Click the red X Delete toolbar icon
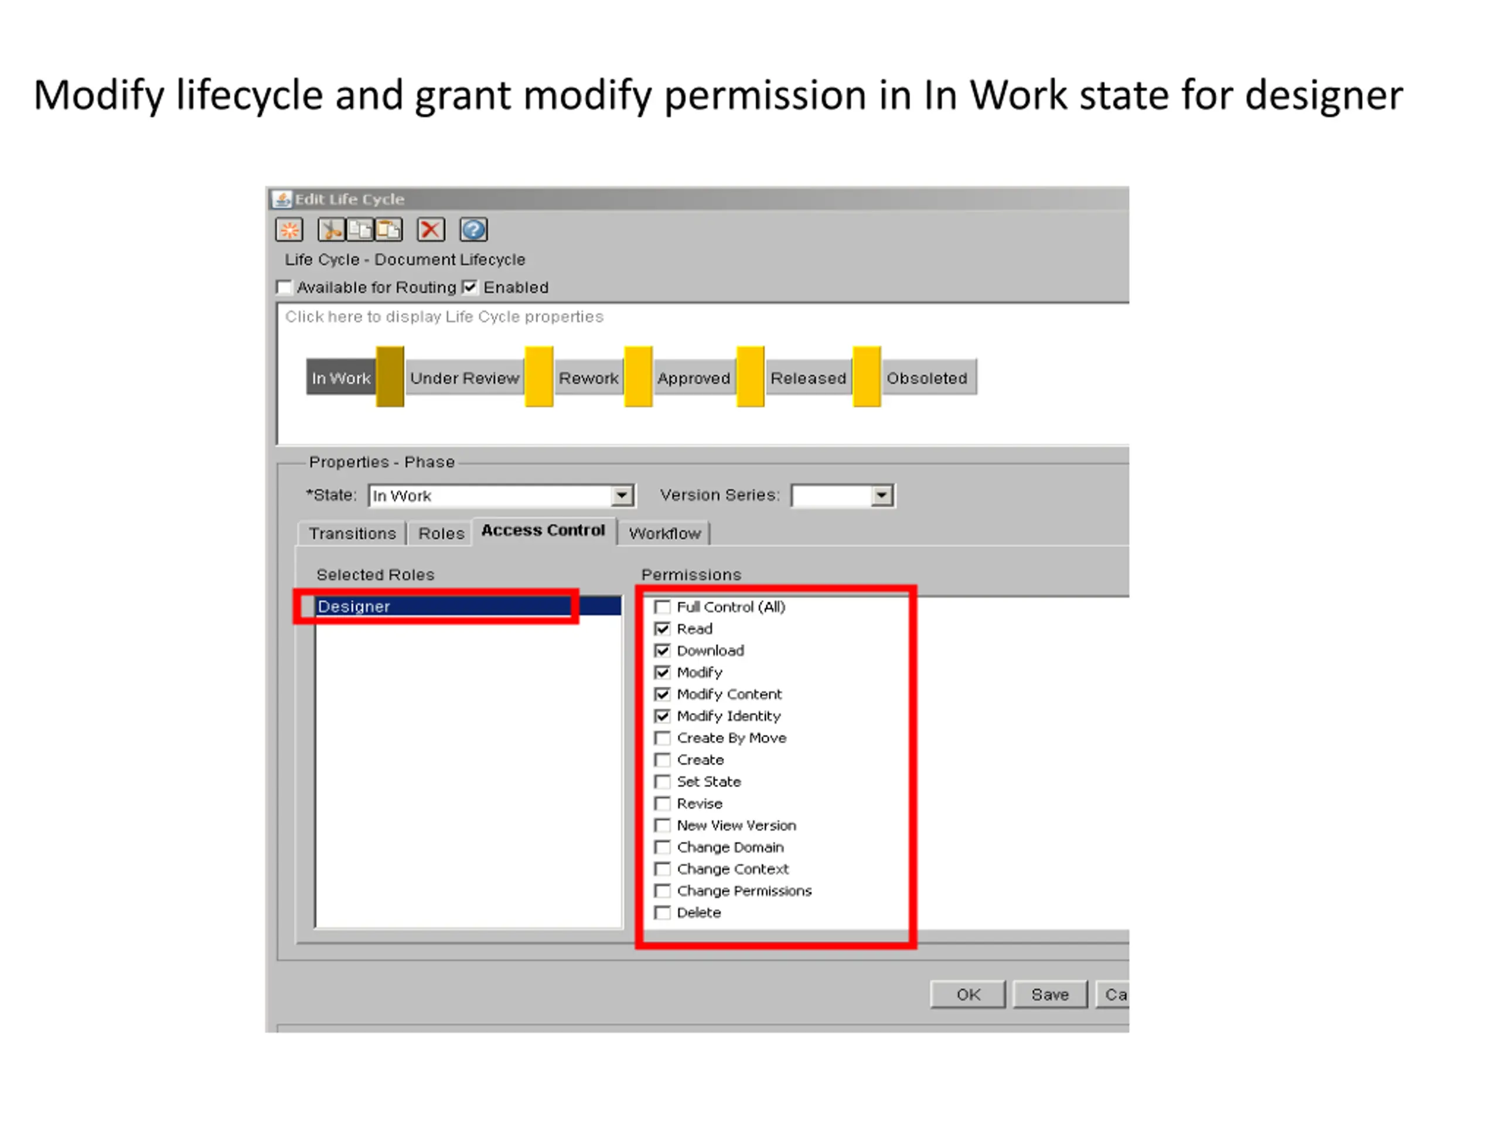The image size is (1500, 1125). 431,230
